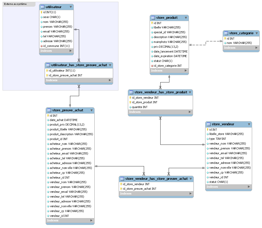Click key icon of store_vendeur id INT
Screen dimensions: 262x228
tap(207, 129)
